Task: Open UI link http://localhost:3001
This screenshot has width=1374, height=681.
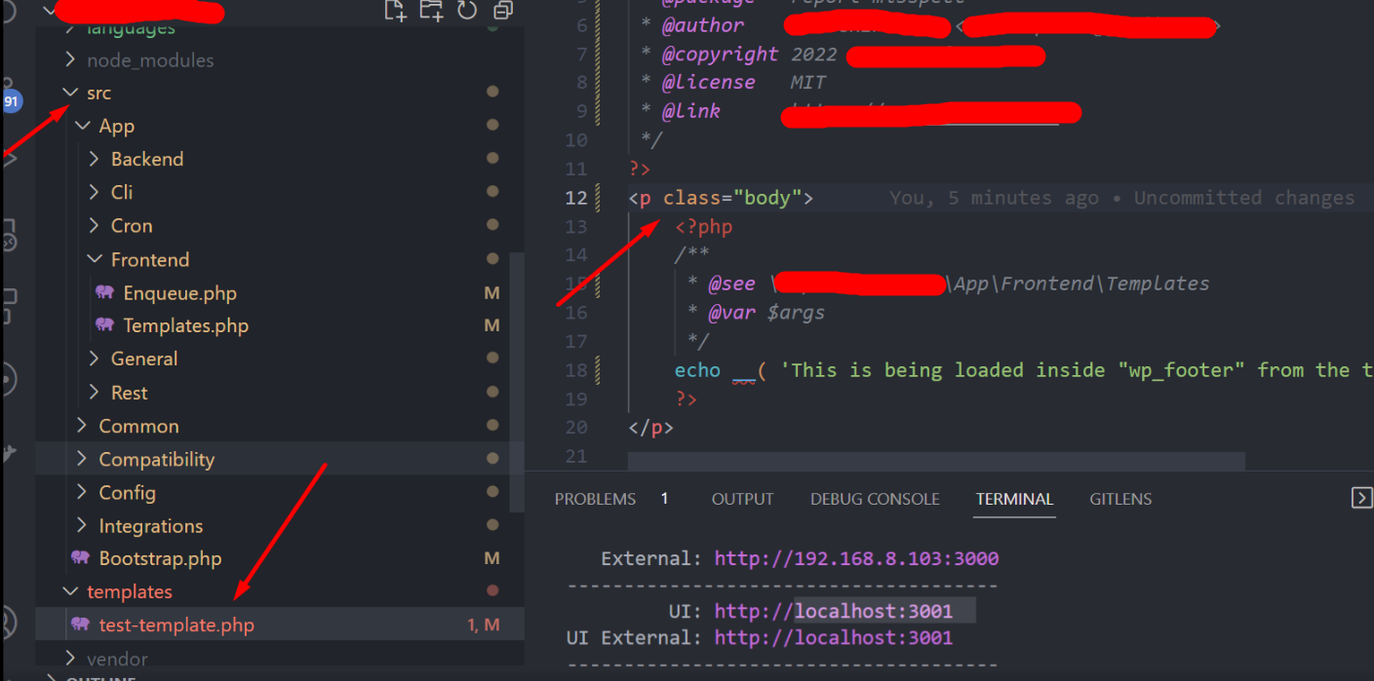Action: 833,611
